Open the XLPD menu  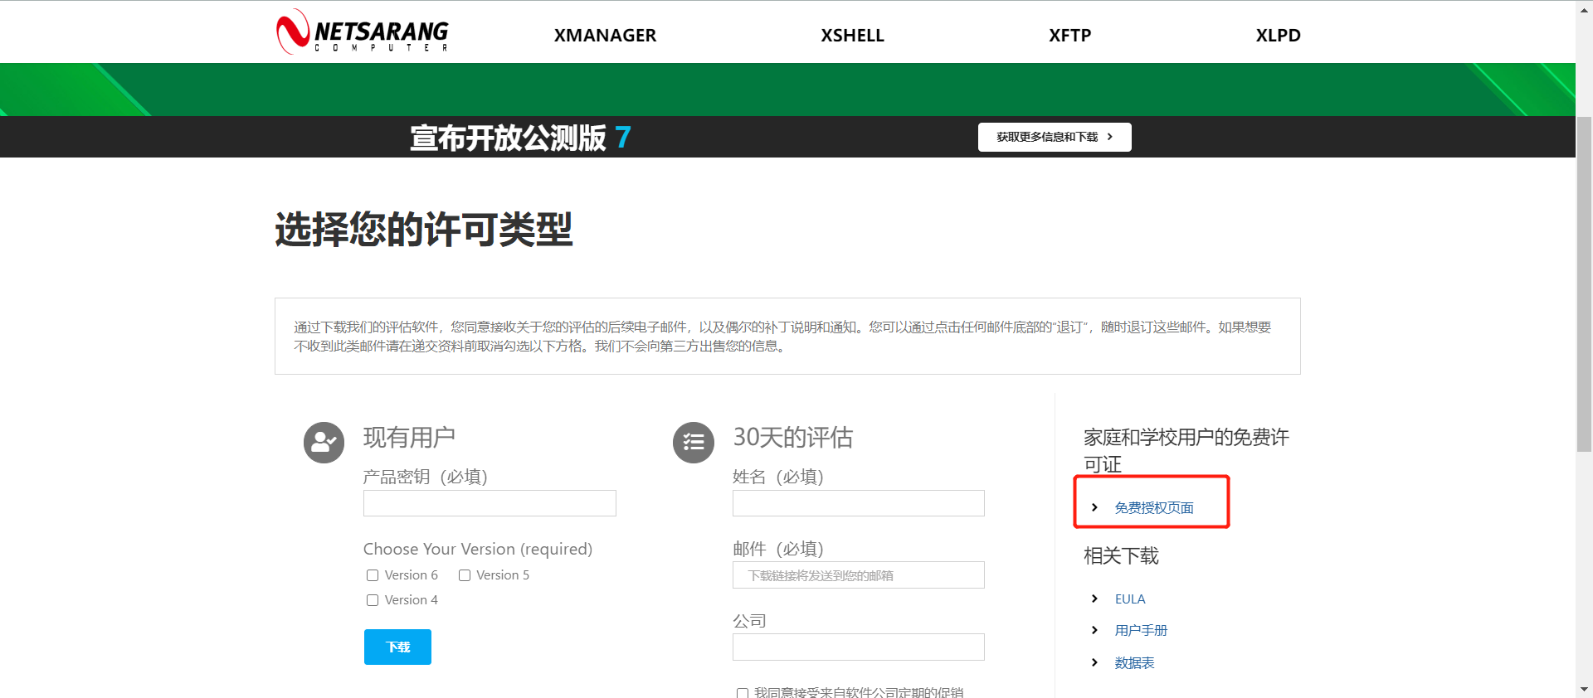point(1278,36)
